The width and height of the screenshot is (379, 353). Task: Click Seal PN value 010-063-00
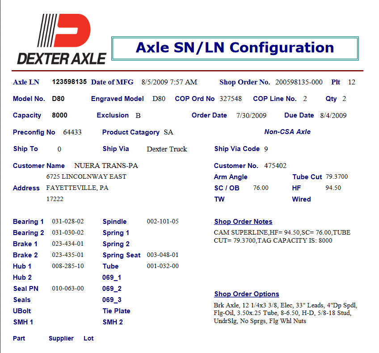tap(68, 288)
